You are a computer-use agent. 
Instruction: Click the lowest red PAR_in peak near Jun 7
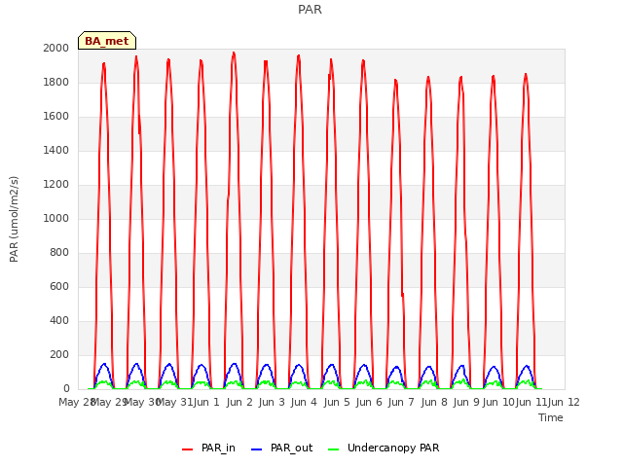tap(396, 80)
